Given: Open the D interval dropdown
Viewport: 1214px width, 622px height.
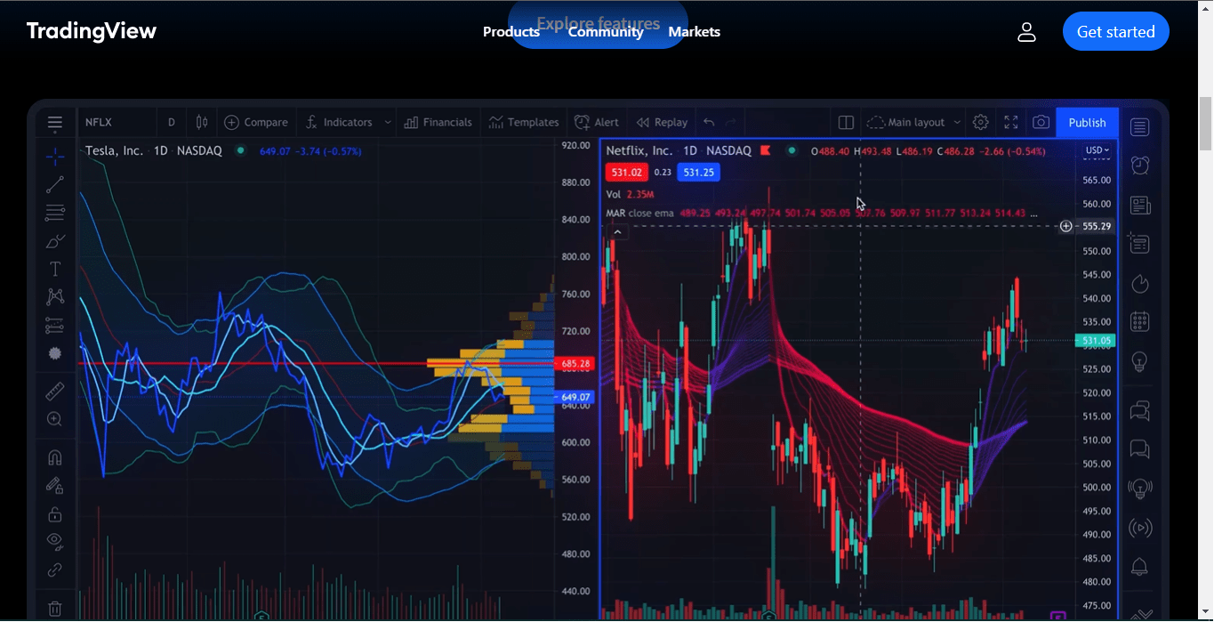Looking at the screenshot, I should click(x=171, y=122).
